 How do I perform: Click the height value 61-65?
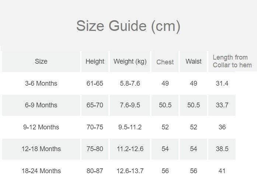pos(95,83)
